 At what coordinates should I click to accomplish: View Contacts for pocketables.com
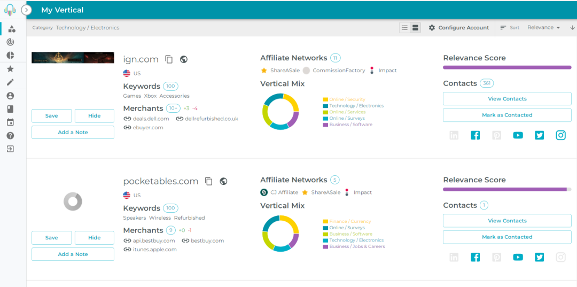[x=507, y=221]
